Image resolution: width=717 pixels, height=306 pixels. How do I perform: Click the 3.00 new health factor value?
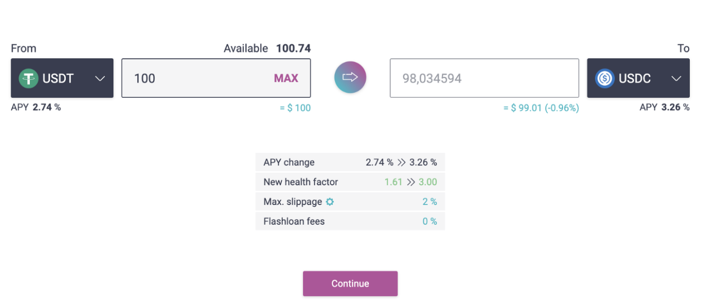[428, 182]
